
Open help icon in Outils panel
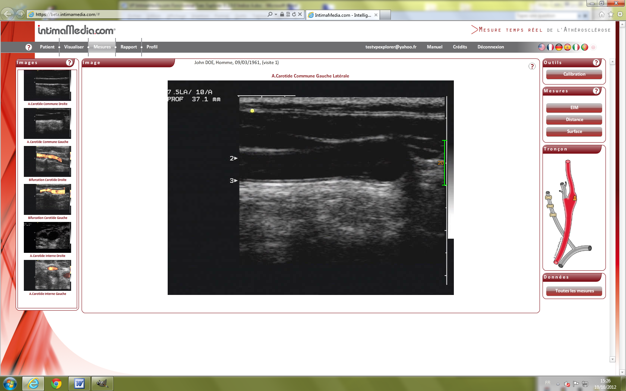[596, 63]
